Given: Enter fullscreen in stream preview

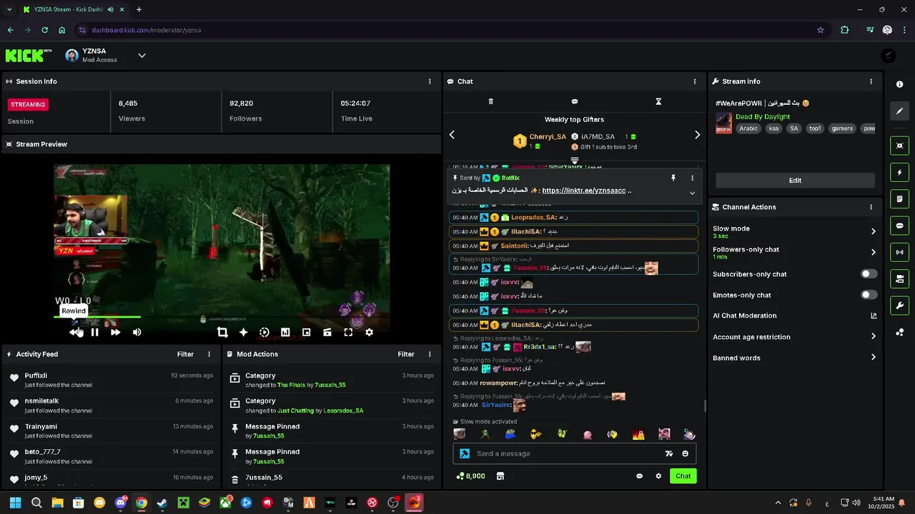Looking at the screenshot, I should coord(348,332).
